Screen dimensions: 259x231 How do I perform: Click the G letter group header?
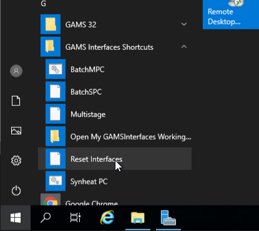(43, 4)
